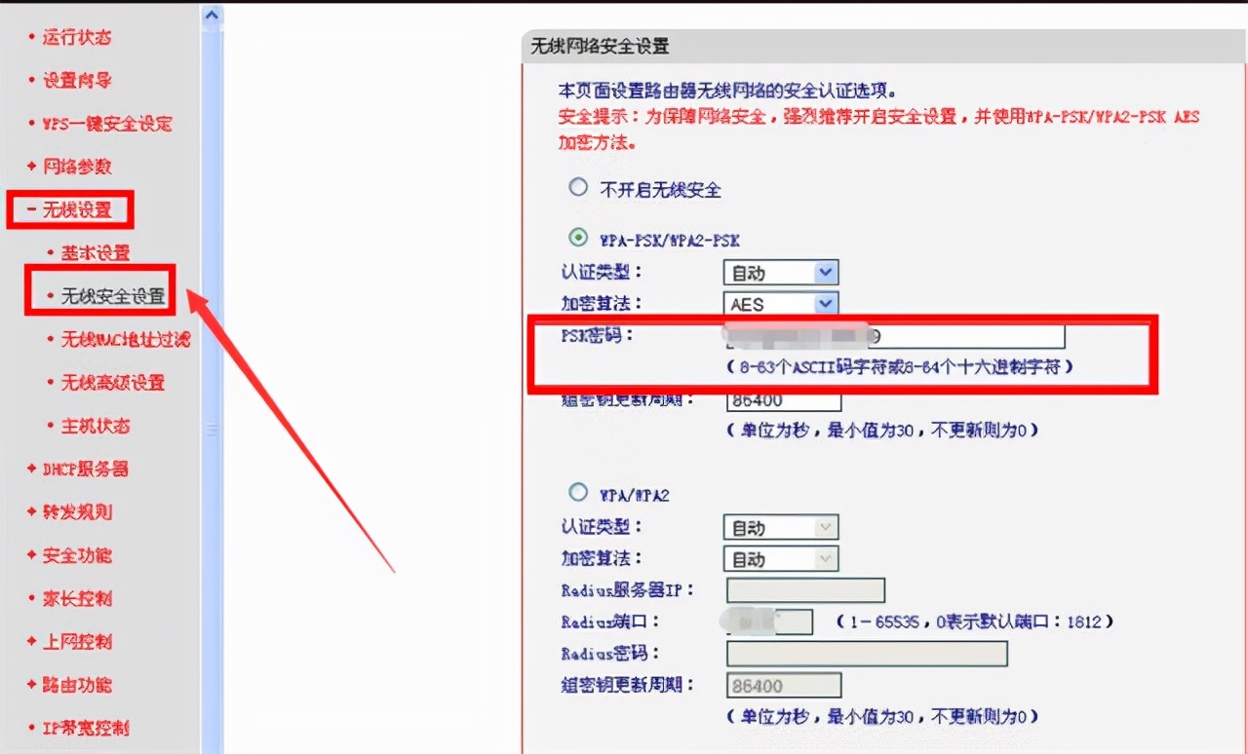1248x754 pixels.
Task: 选中 WPA-PSK/WPA2-PSK 加密方式单选项
Action: [577, 239]
